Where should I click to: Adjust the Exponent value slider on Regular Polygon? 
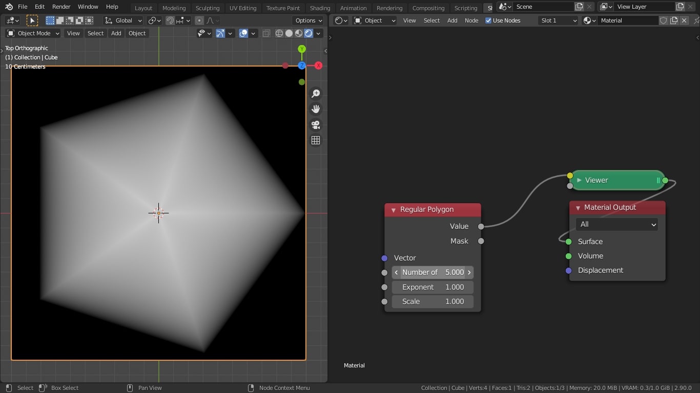433,287
